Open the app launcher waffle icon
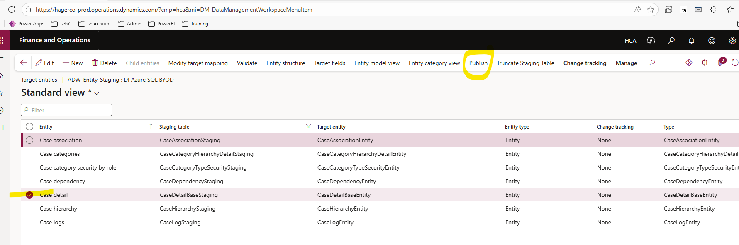This screenshot has height=245, width=739. (x=2, y=40)
